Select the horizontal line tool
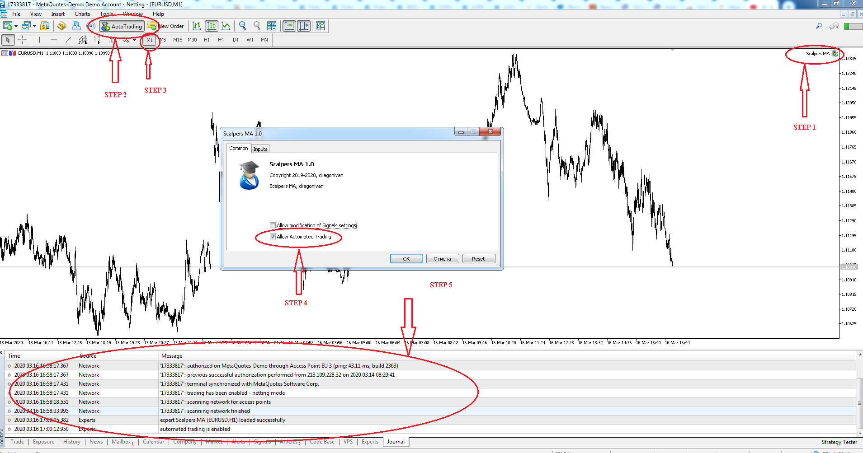 coord(54,40)
